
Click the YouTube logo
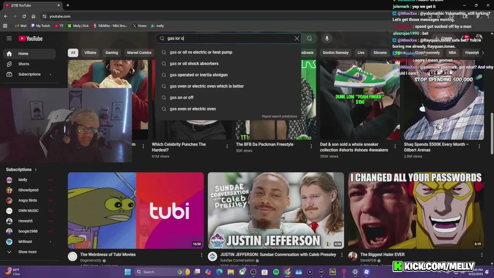(30, 38)
